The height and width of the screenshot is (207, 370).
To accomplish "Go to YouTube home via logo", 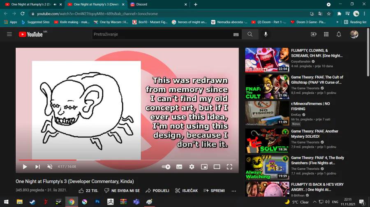I will coord(31,34).
